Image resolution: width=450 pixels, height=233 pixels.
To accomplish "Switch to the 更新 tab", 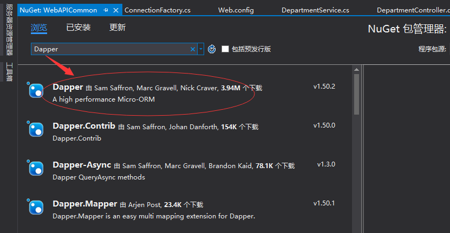I will [118, 28].
